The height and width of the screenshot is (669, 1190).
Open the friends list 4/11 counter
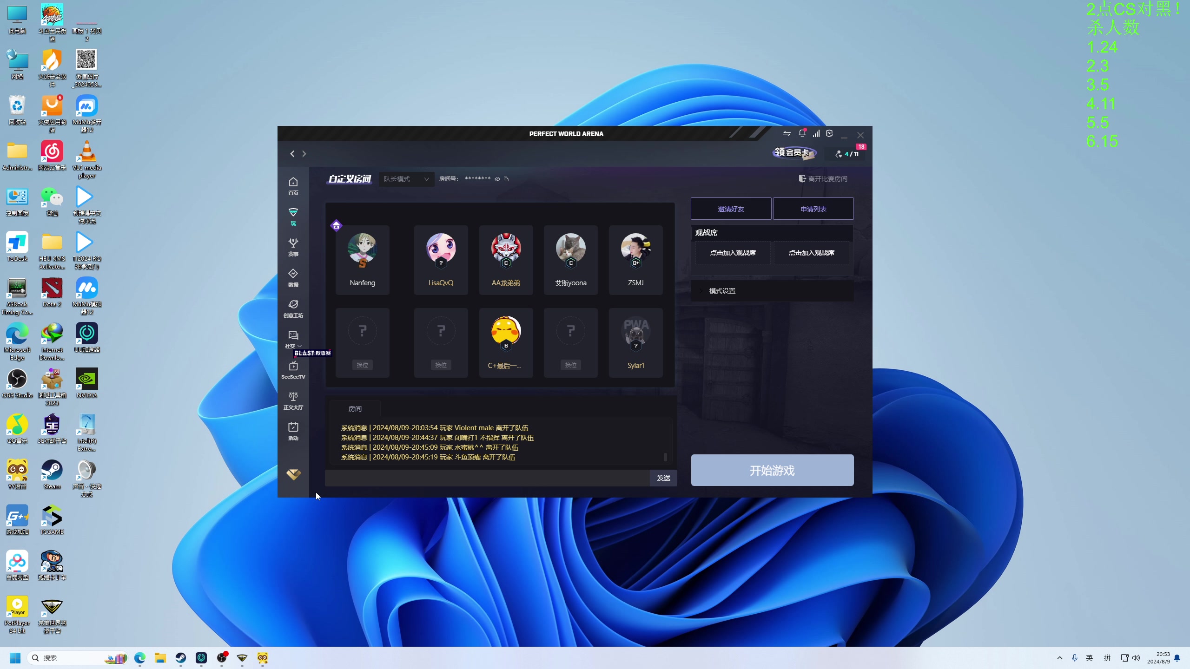pos(847,154)
